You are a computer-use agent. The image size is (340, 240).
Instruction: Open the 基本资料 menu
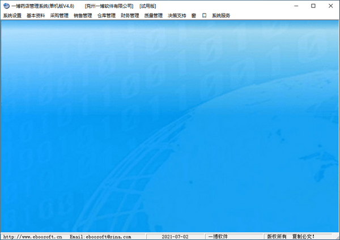[x=36, y=16]
